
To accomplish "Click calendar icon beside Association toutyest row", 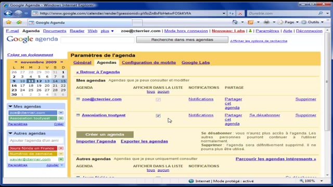I will 78,115.
